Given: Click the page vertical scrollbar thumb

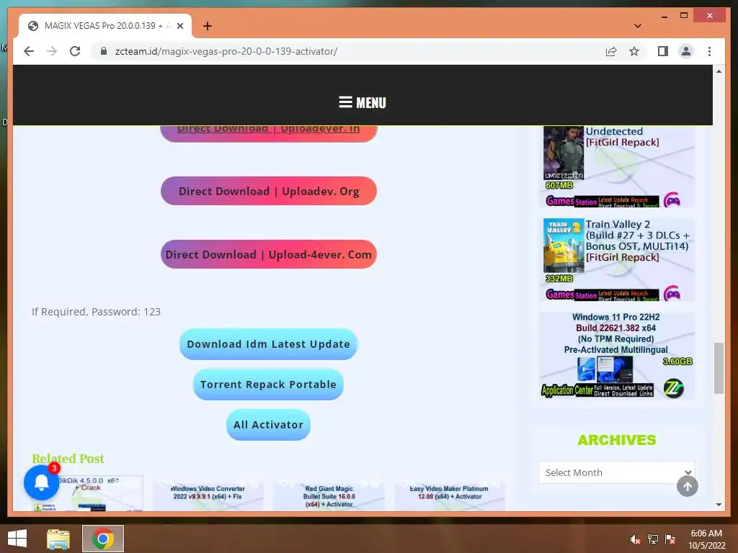Looking at the screenshot, I should pyautogui.click(x=719, y=368).
